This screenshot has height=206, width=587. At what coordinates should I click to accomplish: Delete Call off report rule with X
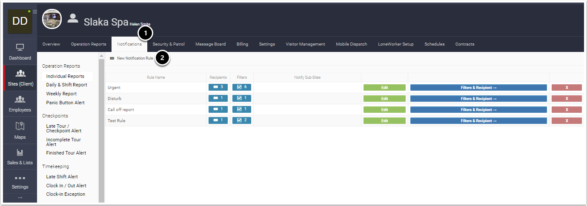[x=567, y=109]
